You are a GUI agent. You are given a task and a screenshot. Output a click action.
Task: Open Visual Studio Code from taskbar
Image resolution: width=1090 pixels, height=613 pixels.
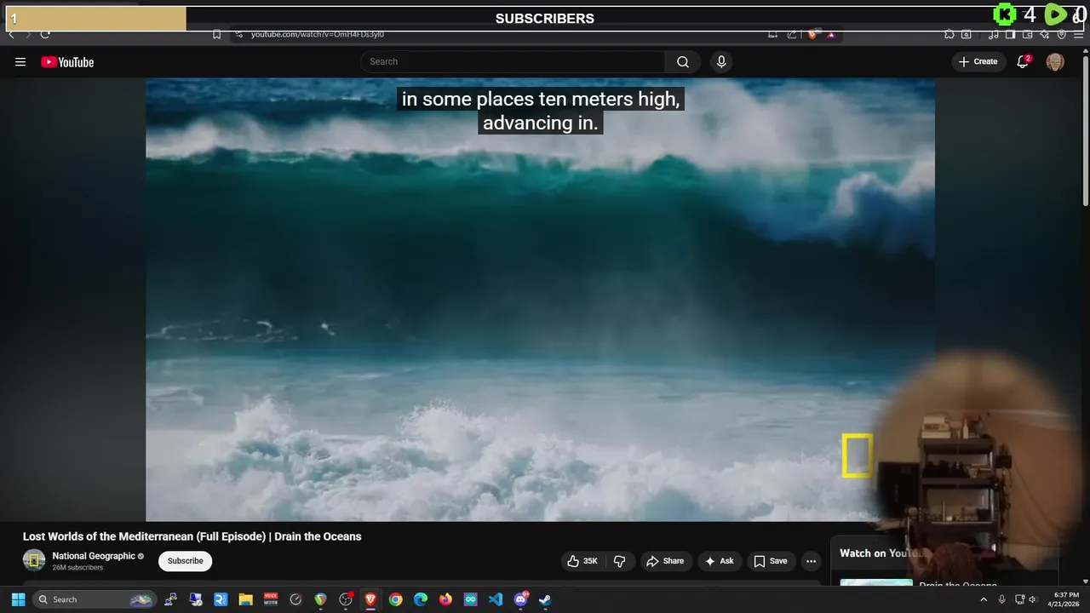(x=496, y=599)
